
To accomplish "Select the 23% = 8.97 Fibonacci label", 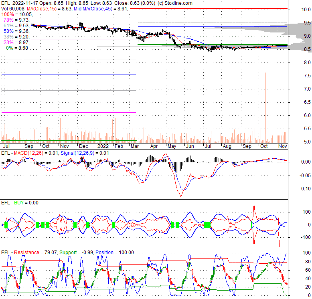I will click(16, 42).
